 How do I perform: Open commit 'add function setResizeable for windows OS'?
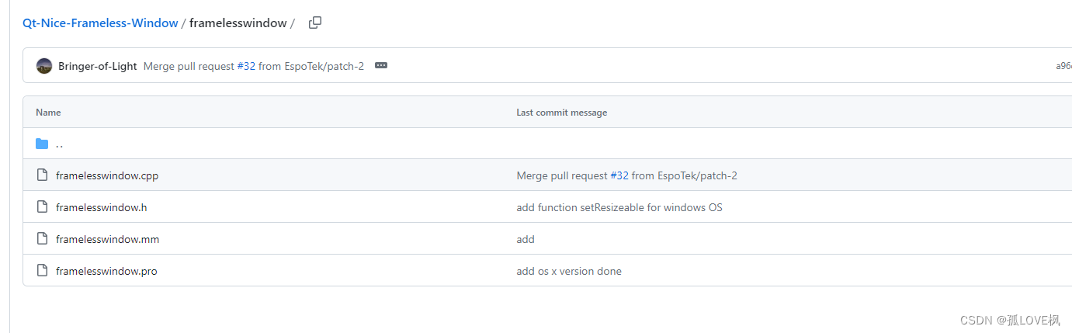pyautogui.click(x=619, y=207)
